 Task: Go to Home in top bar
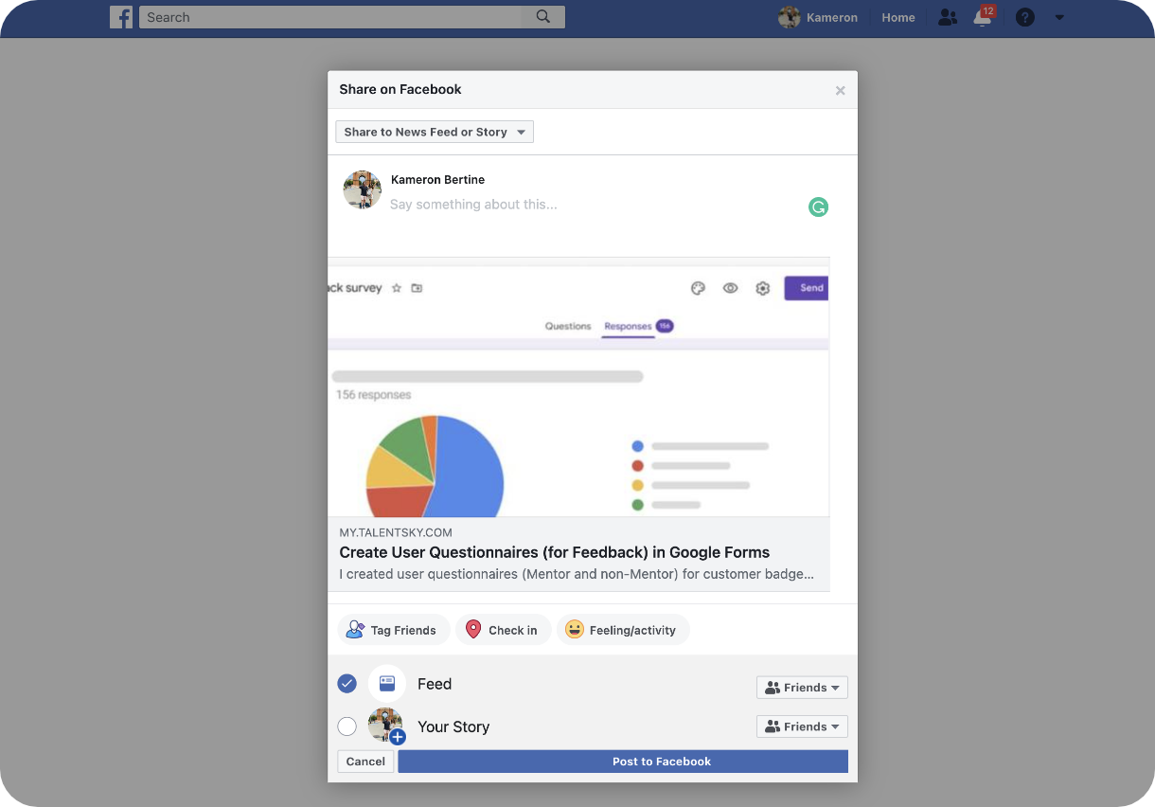(897, 17)
